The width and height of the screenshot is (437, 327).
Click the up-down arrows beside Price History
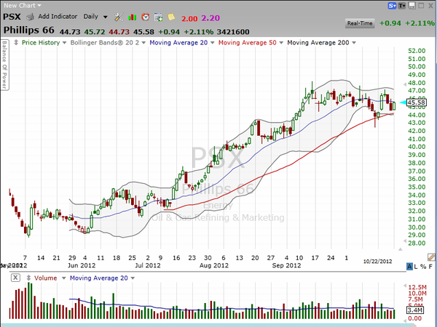coord(16,43)
